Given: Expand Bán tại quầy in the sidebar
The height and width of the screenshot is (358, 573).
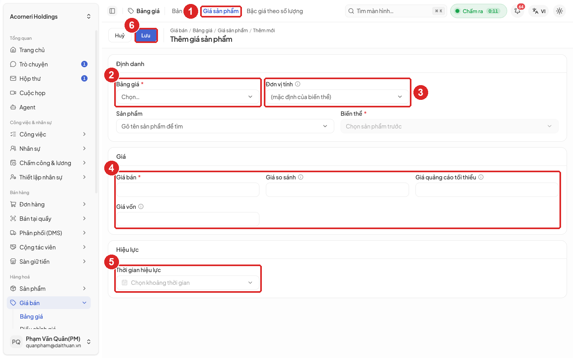Looking at the screenshot, I should pyautogui.click(x=49, y=219).
